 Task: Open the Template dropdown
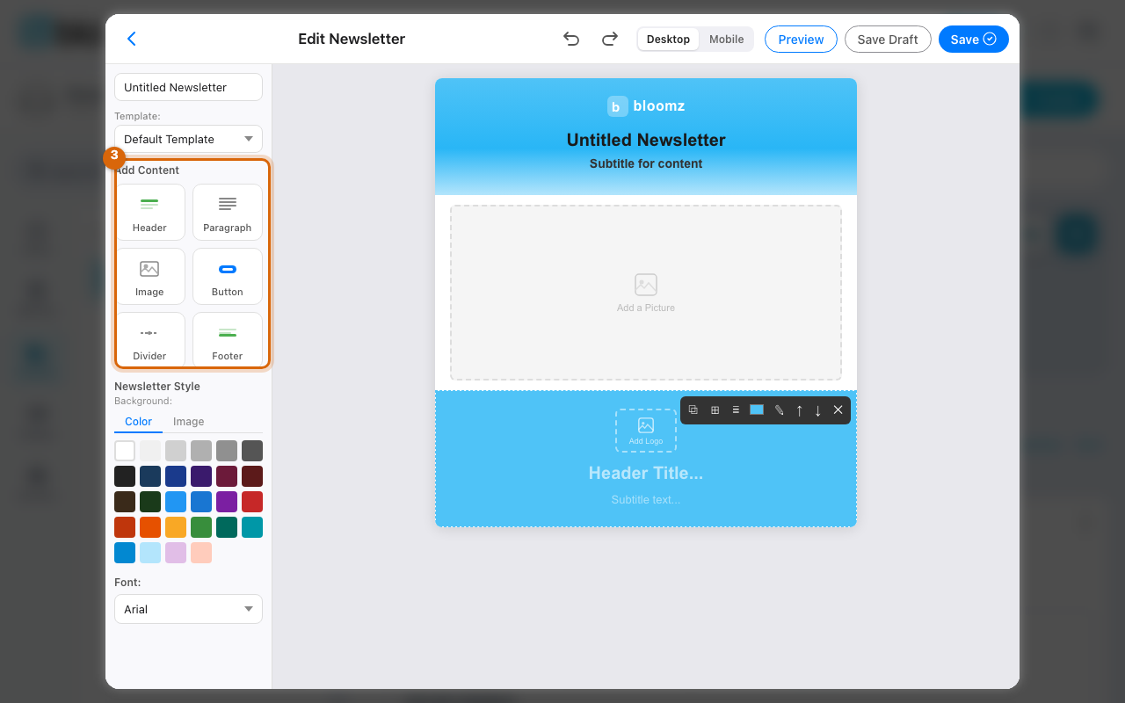[188, 139]
